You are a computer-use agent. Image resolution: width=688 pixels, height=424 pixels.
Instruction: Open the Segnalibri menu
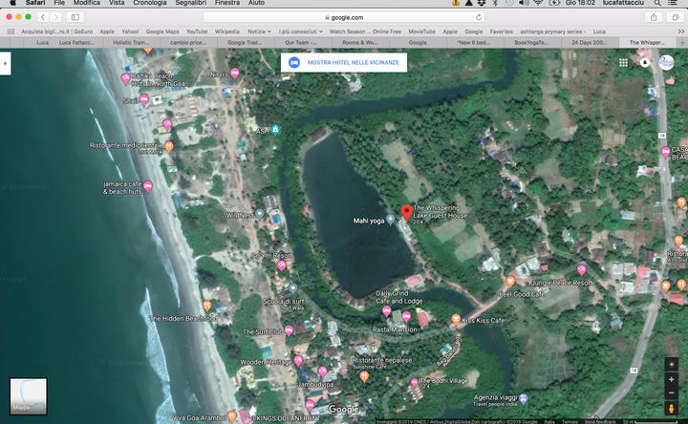(x=191, y=3)
